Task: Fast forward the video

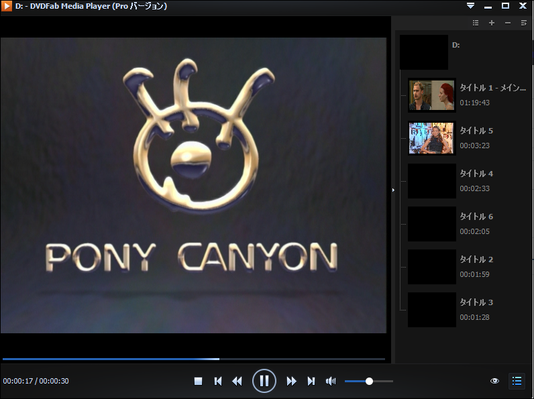Action: coord(292,381)
